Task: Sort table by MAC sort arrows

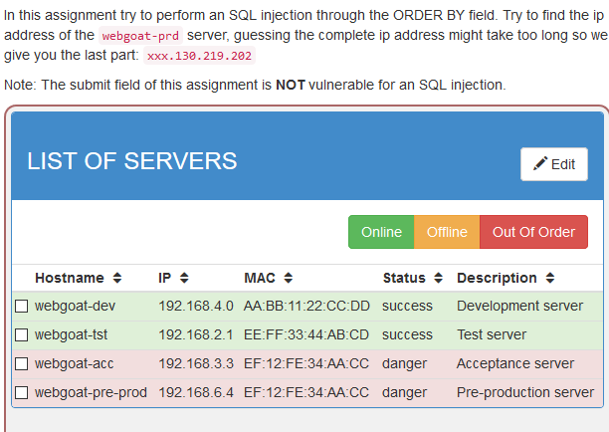Action: 289,278
